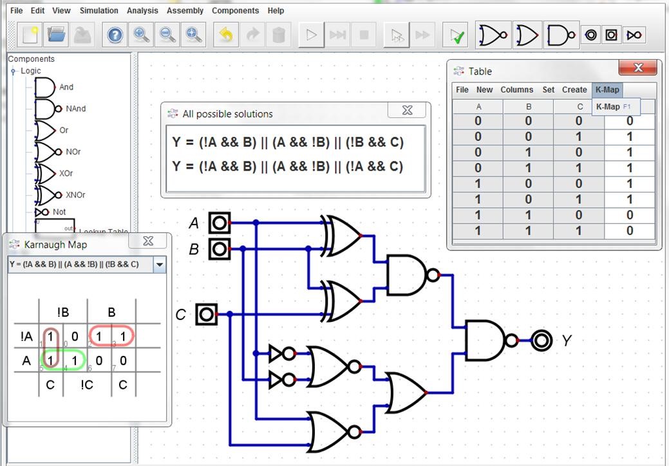Click the Components panel title

coord(32,59)
